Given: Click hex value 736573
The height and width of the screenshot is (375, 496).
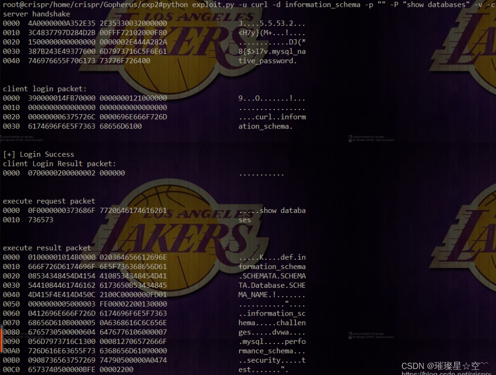Looking at the screenshot, I should click(x=41, y=220).
